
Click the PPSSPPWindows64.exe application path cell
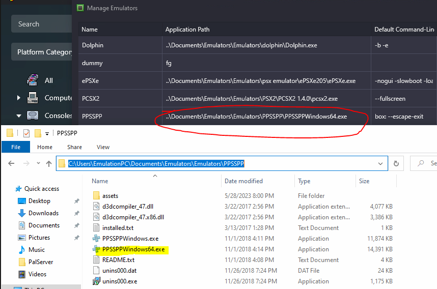tap(266, 117)
